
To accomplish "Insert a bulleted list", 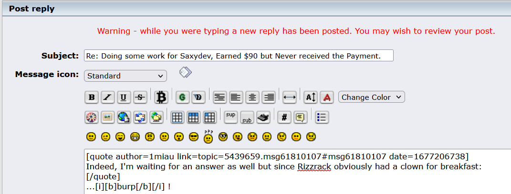I will click(322, 117).
